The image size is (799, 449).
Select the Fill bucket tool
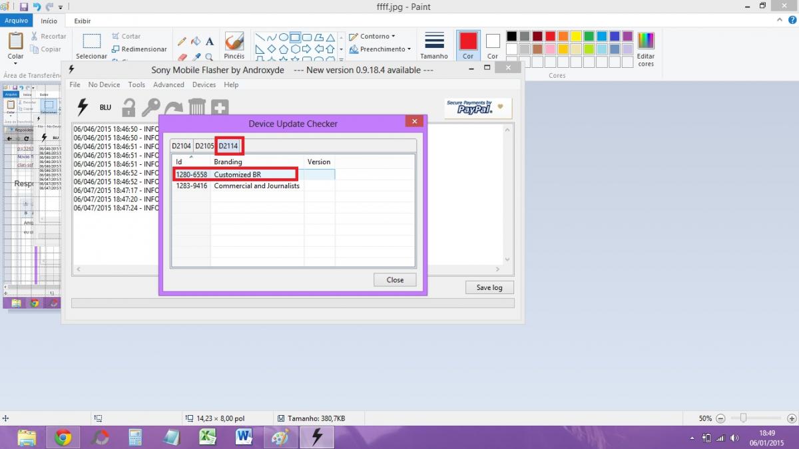[x=196, y=41]
